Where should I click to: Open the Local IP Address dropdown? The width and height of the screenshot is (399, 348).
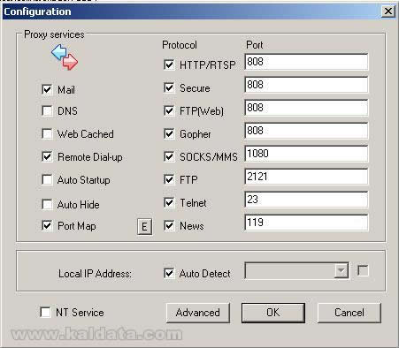click(x=341, y=270)
